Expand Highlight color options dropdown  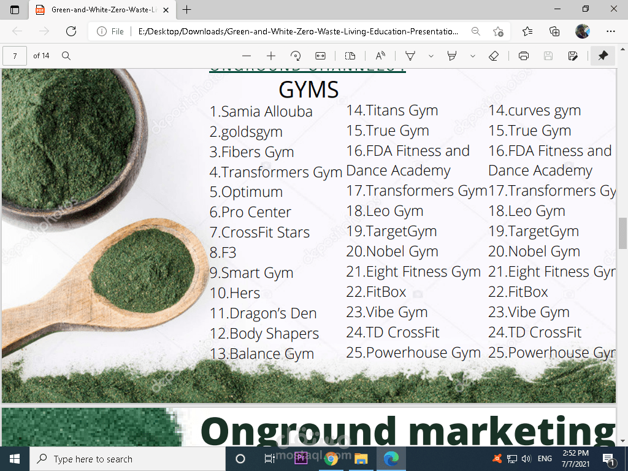tap(473, 56)
